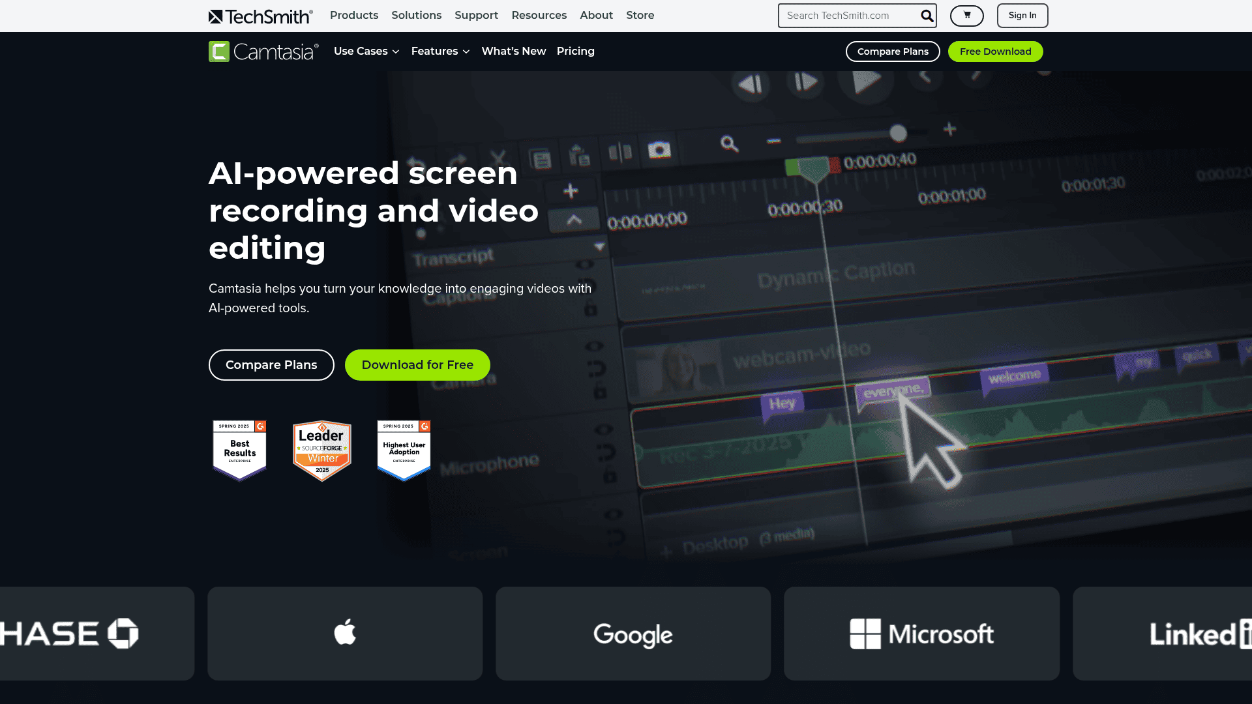This screenshot has width=1252, height=704.
Task: Click the G2 Best Results badge
Action: point(239,450)
